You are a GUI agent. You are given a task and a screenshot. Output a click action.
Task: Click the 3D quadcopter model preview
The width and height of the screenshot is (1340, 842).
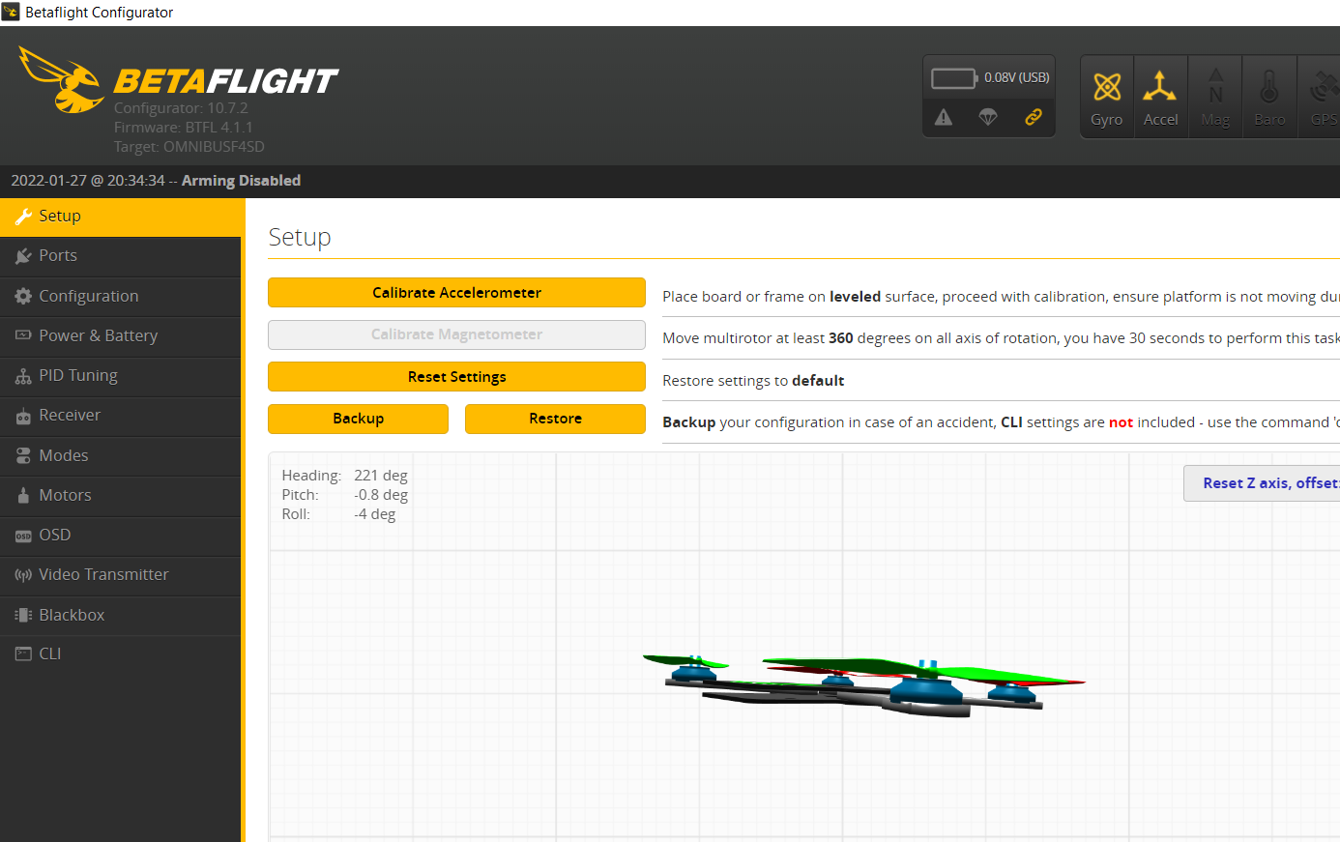click(x=863, y=684)
